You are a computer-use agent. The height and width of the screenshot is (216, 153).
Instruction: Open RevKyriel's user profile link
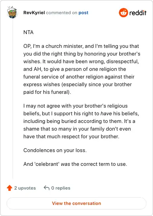34,13
